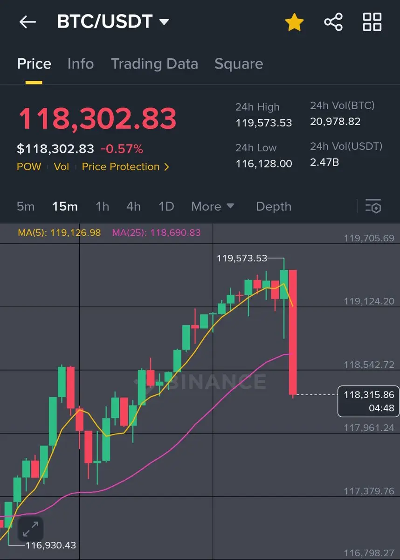Select the 5m timeframe
The width and height of the screenshot is (400, 560).
(x=26, y=206)
